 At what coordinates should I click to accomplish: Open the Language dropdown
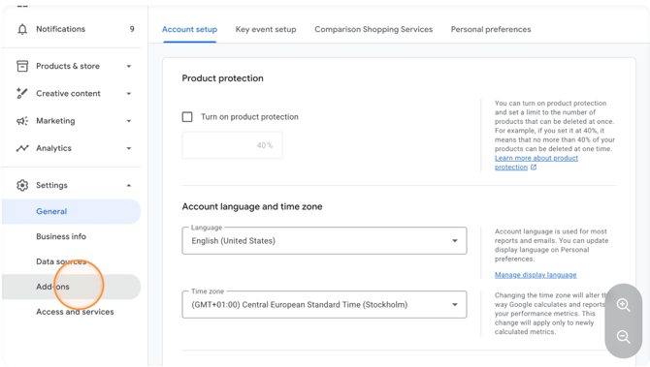tap(324, 241)
